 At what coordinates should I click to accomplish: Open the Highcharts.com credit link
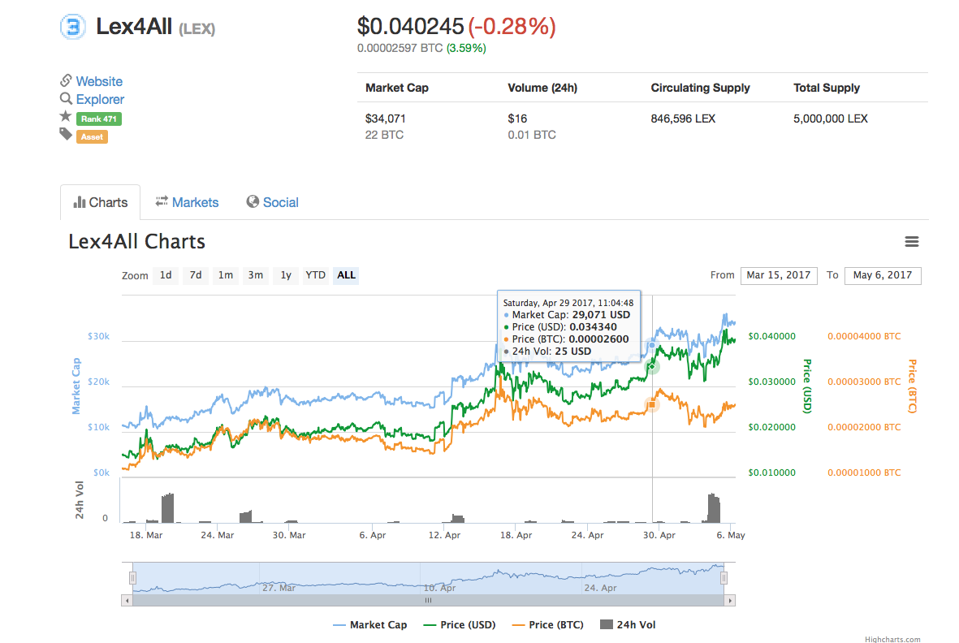[892, 639]
